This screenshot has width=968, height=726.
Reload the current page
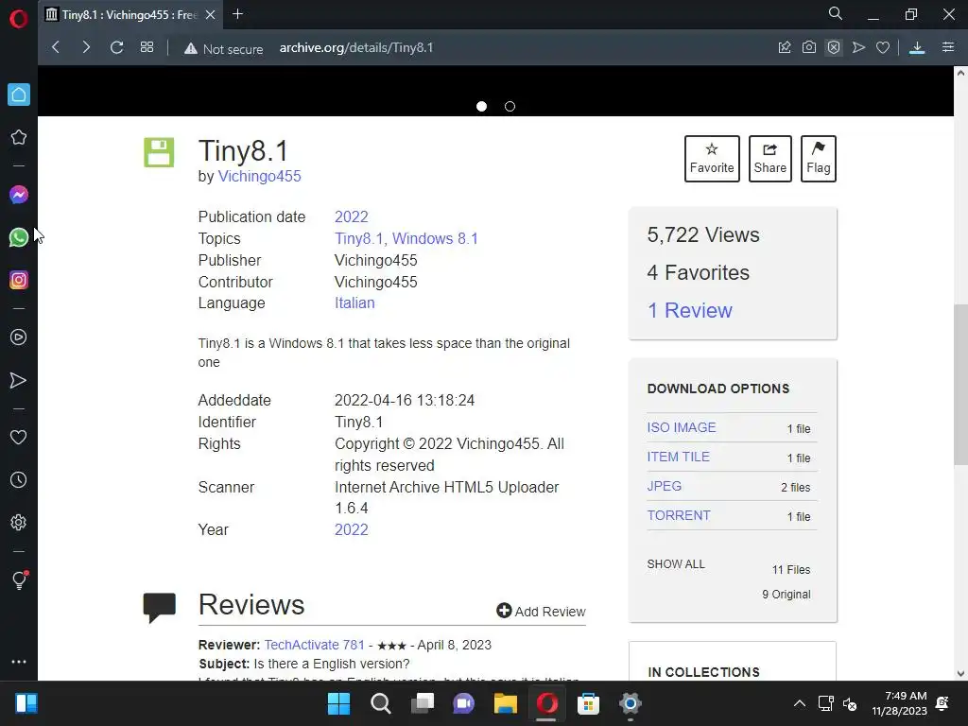(x=116, y=47)
